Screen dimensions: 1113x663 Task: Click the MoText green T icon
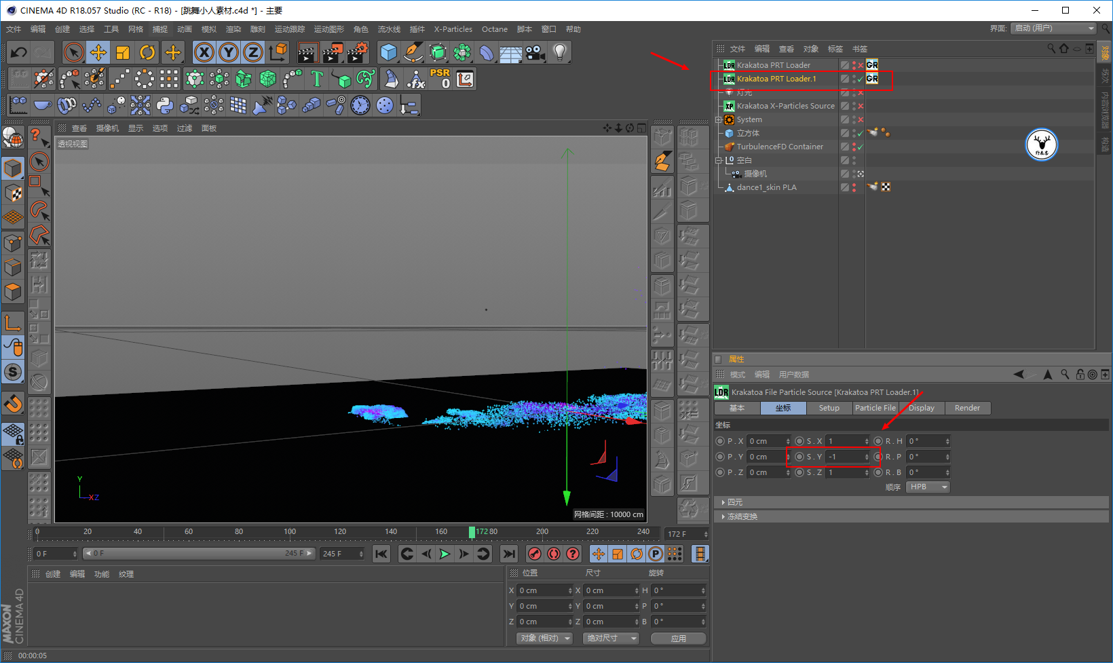point(317,79)
